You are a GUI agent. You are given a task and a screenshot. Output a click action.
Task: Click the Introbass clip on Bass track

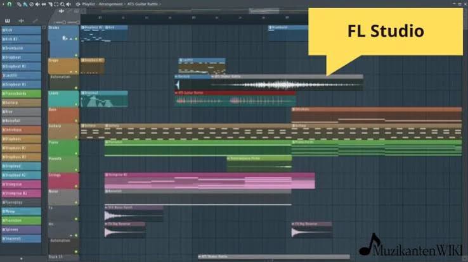coord(377,115)
